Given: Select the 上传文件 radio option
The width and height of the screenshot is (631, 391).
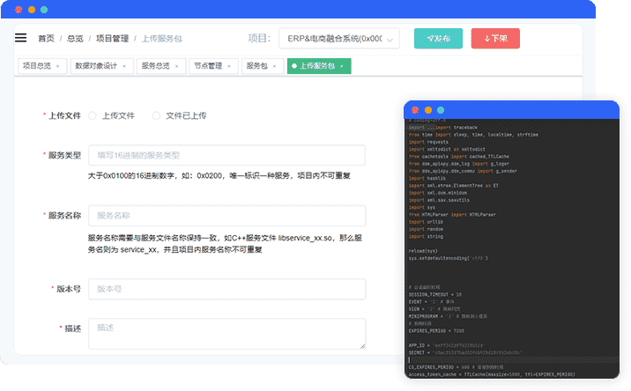Looking at the screenshot, I should click(x=93, y=115).
